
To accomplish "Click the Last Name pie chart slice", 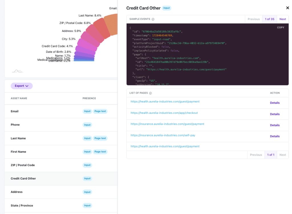I will tap(102, 28).
